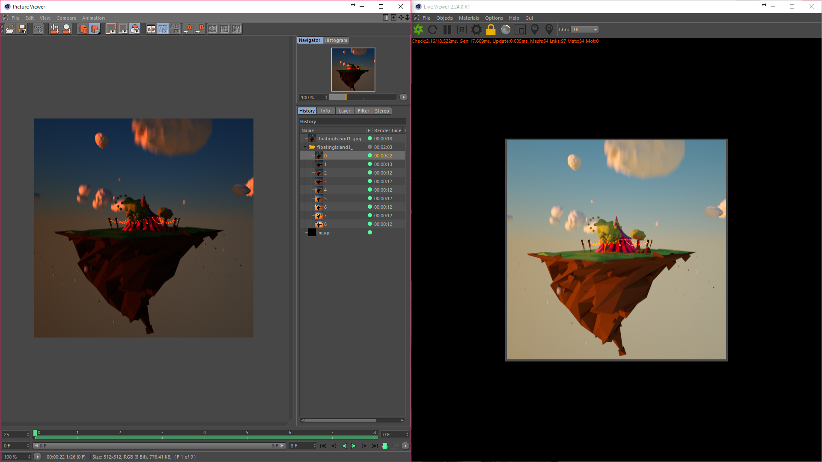Click the navigator zoom slider
Screen dimensions: 822x462
(x=362, y=98)
